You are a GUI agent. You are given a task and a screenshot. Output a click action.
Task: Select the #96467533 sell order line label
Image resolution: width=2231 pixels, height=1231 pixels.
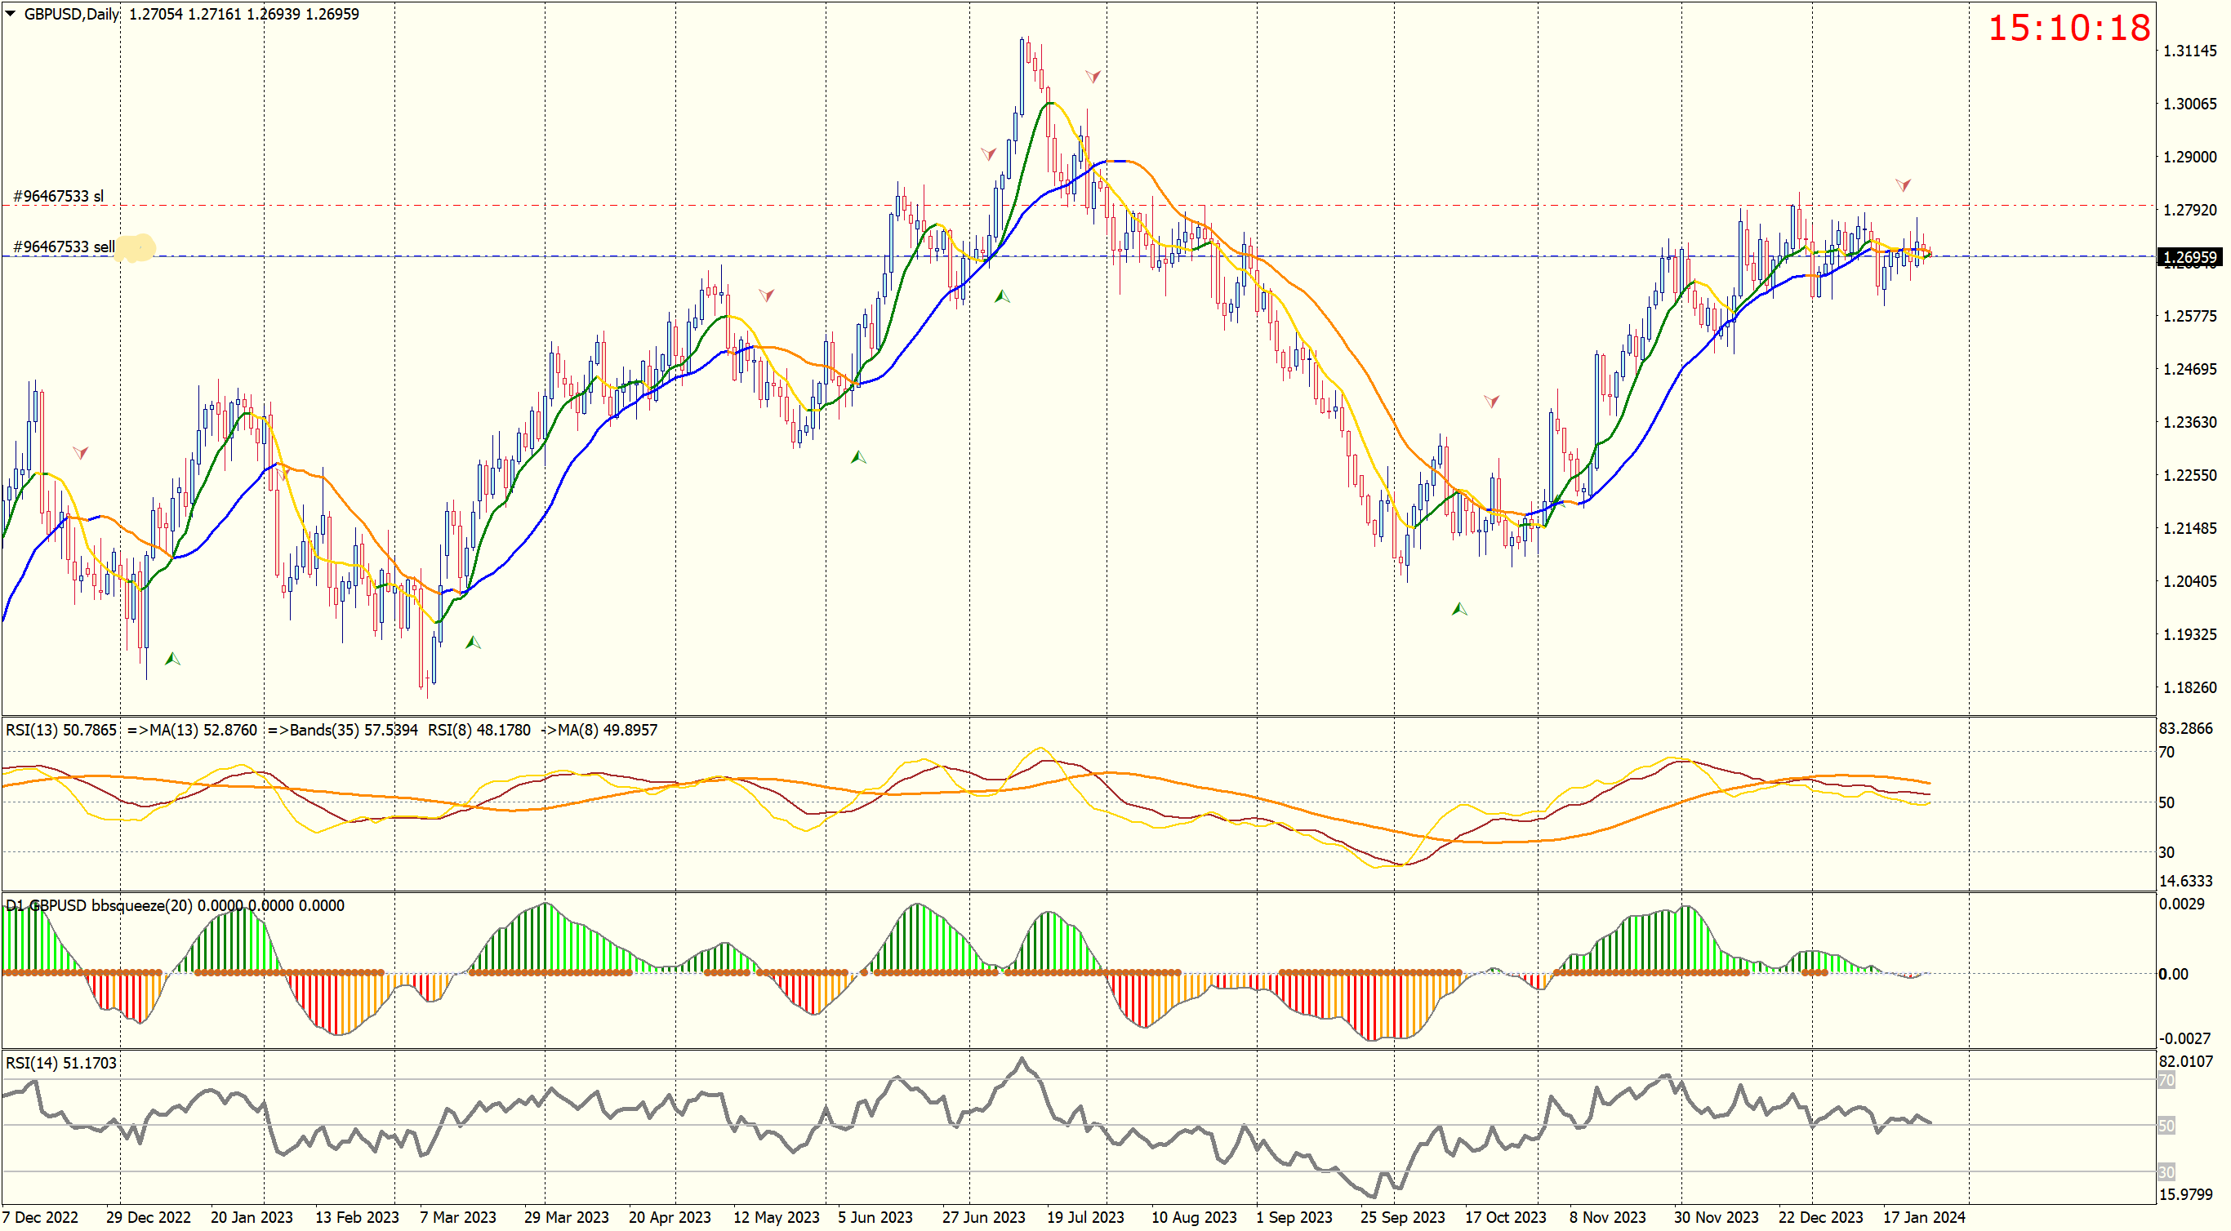coord(63,247)
